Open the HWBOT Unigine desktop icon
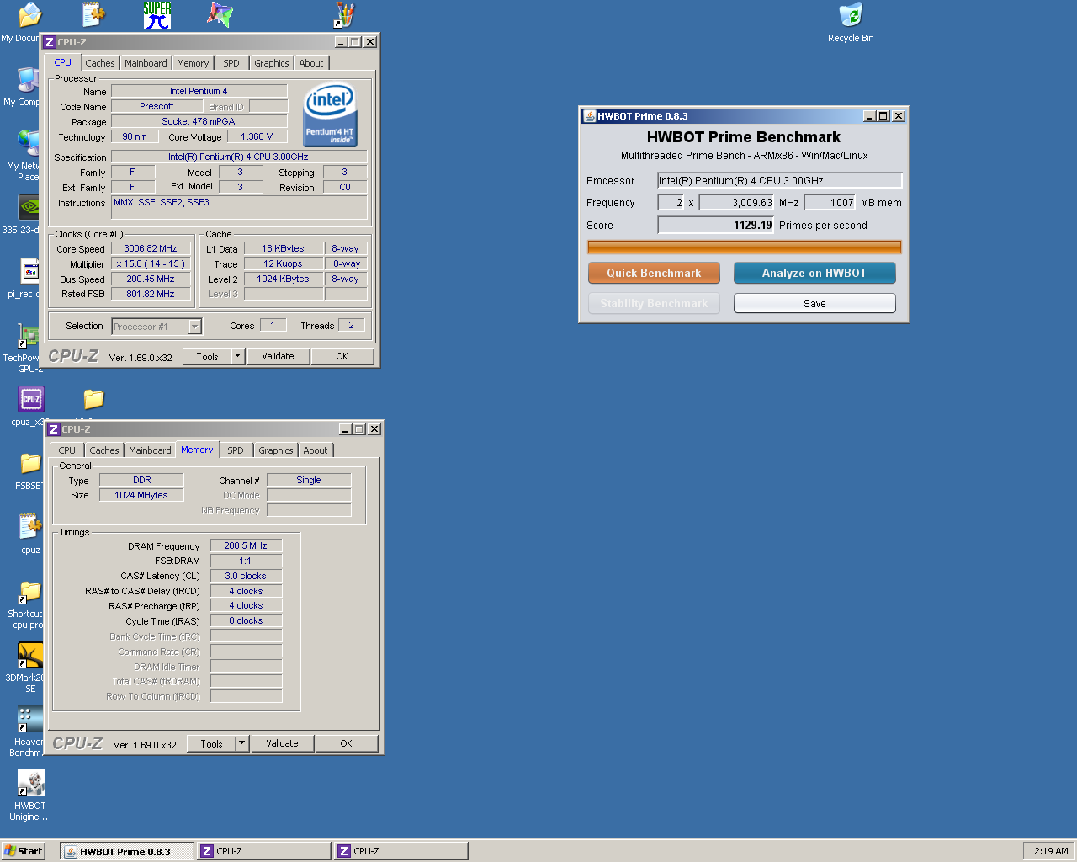Image resolution: width=1077 pixels, height=862 pixels. pos(30,783)
